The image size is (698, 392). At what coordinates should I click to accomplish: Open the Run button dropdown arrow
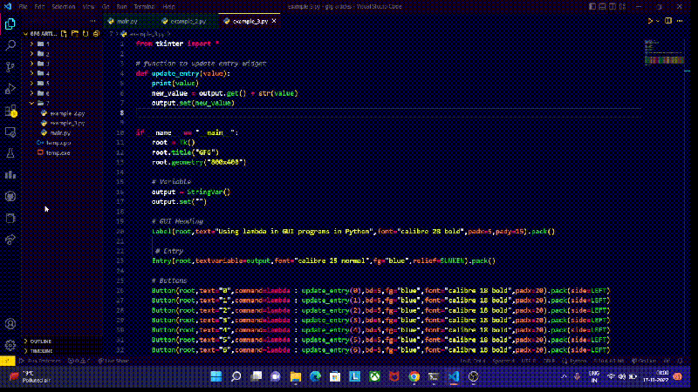[658, 21]
